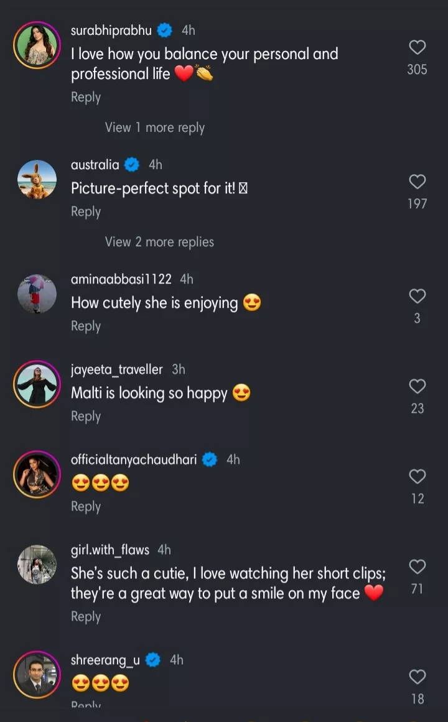Open the australia account avatar
448x722 pixels.
pyautogui.click(x=37, y=180)
